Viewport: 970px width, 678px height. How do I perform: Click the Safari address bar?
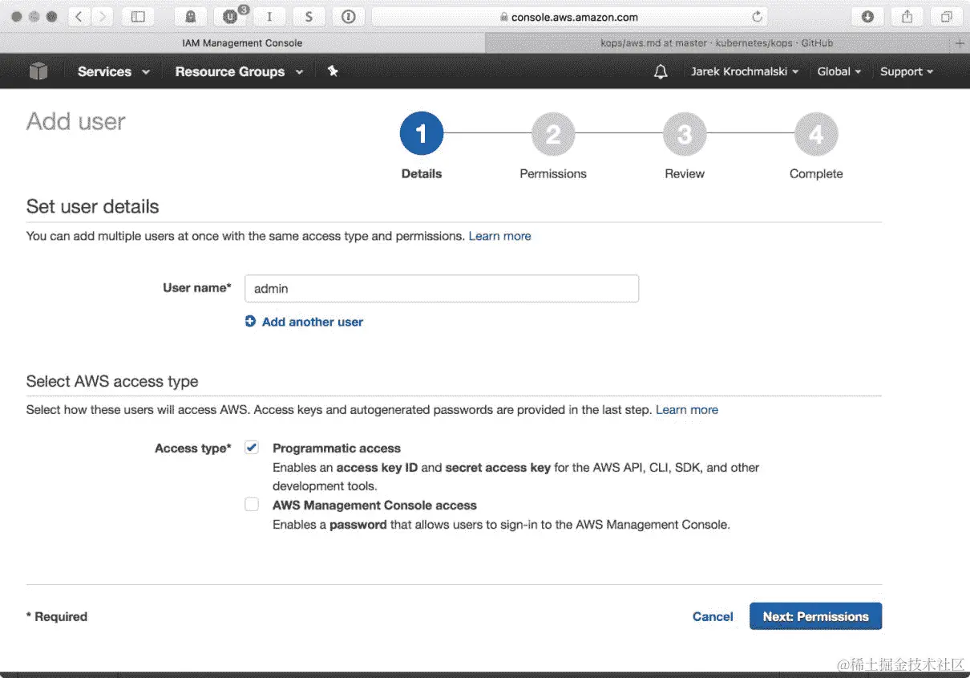pyautogui.click(x=569, y=16)
